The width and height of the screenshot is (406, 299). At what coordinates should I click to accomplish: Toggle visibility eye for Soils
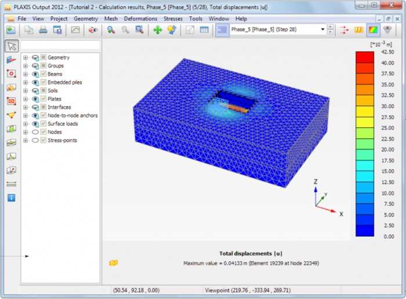click(35, 91)
